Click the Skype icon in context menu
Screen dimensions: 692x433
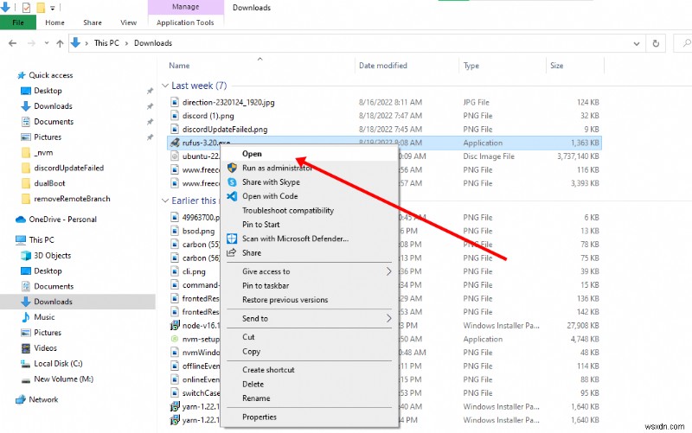click(232, 182)
